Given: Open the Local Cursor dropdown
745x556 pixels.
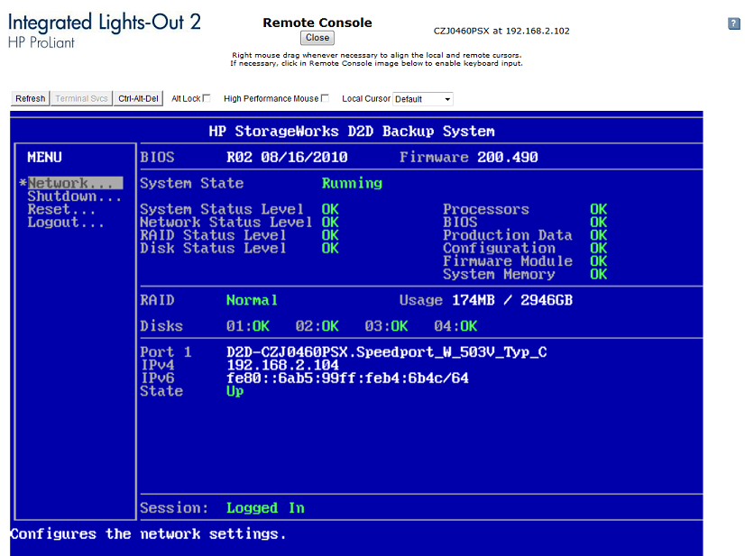Looking at the screenshot, I should [423, 99].
